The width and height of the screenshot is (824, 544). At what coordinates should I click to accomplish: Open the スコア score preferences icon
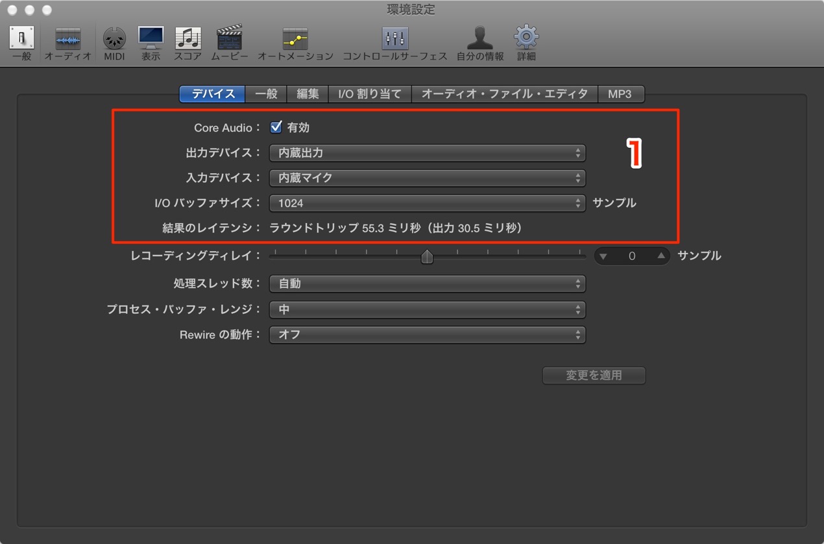[x=188, y=43]
